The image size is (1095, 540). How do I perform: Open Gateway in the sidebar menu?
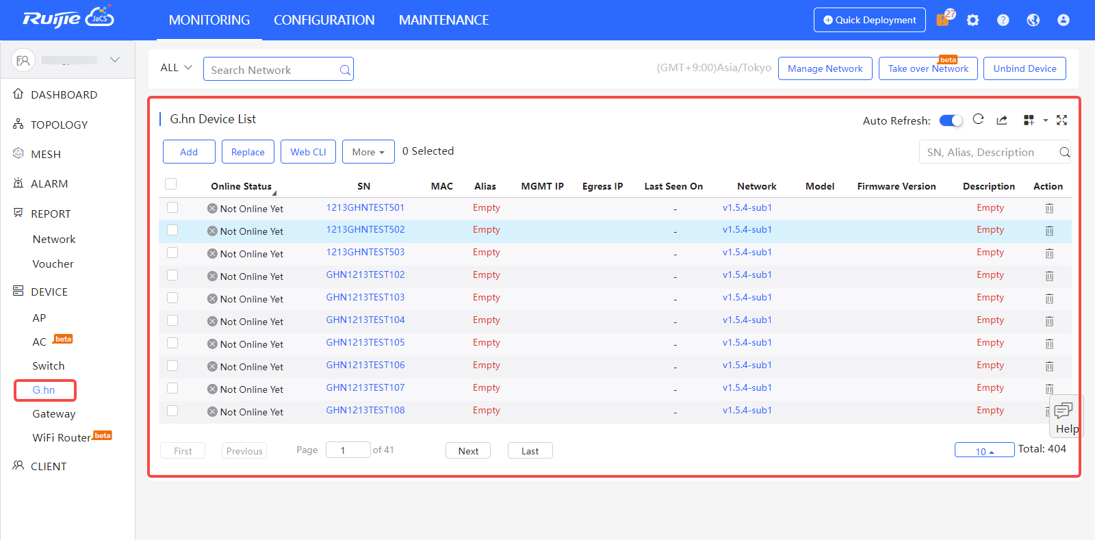[54, 414]
